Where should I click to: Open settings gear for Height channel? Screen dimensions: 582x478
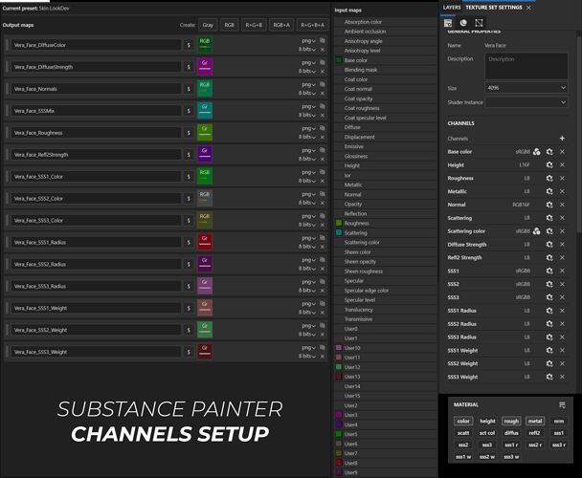(549, 165)
